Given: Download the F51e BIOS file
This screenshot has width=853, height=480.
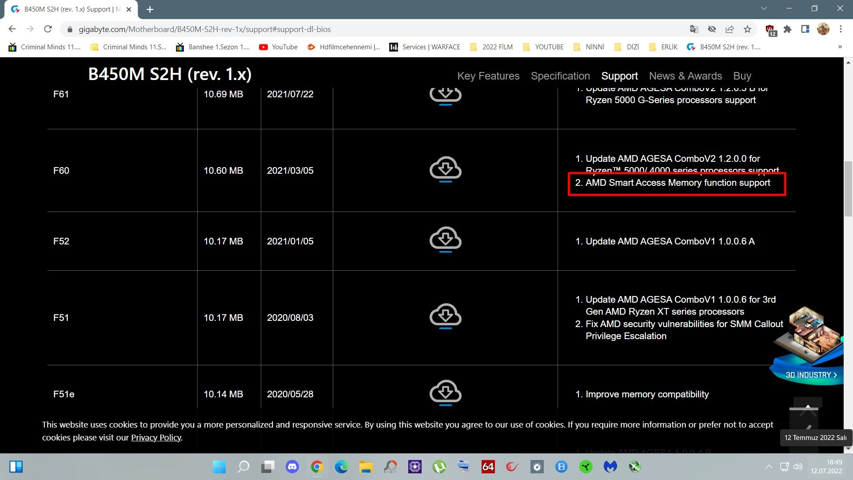Looking at the screenshot, I should tap(445, 393).
